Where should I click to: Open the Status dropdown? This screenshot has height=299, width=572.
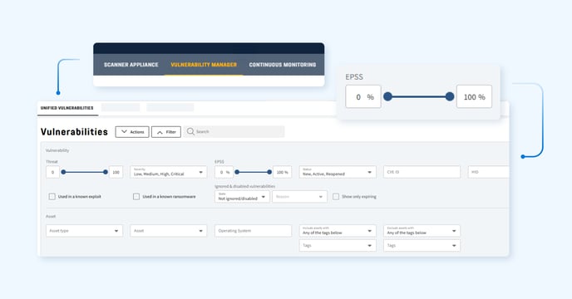(338, 172)
